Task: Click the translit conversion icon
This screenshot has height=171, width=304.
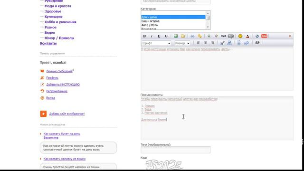Action: (x=229, y=43)
